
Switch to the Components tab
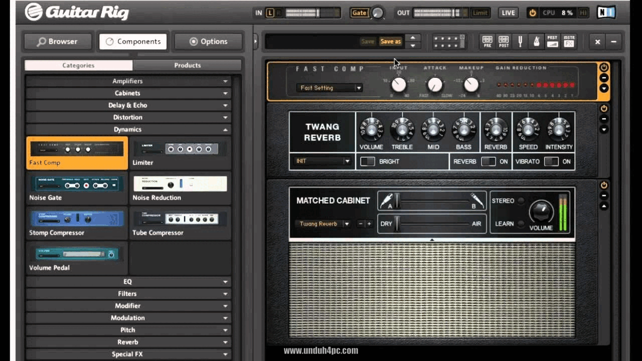click(x=133, y=42)
